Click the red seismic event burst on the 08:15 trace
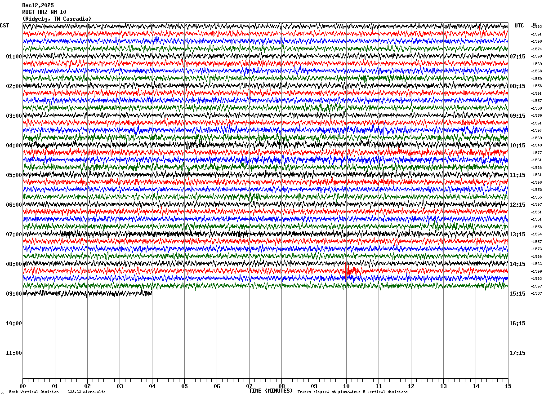 tap(352, 271)
